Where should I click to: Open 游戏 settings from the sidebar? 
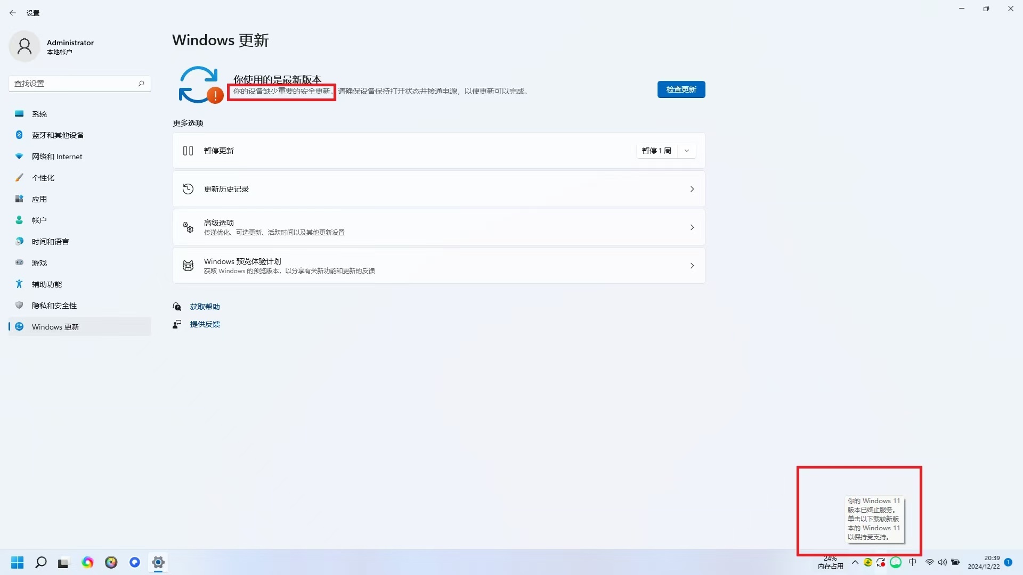39,262
